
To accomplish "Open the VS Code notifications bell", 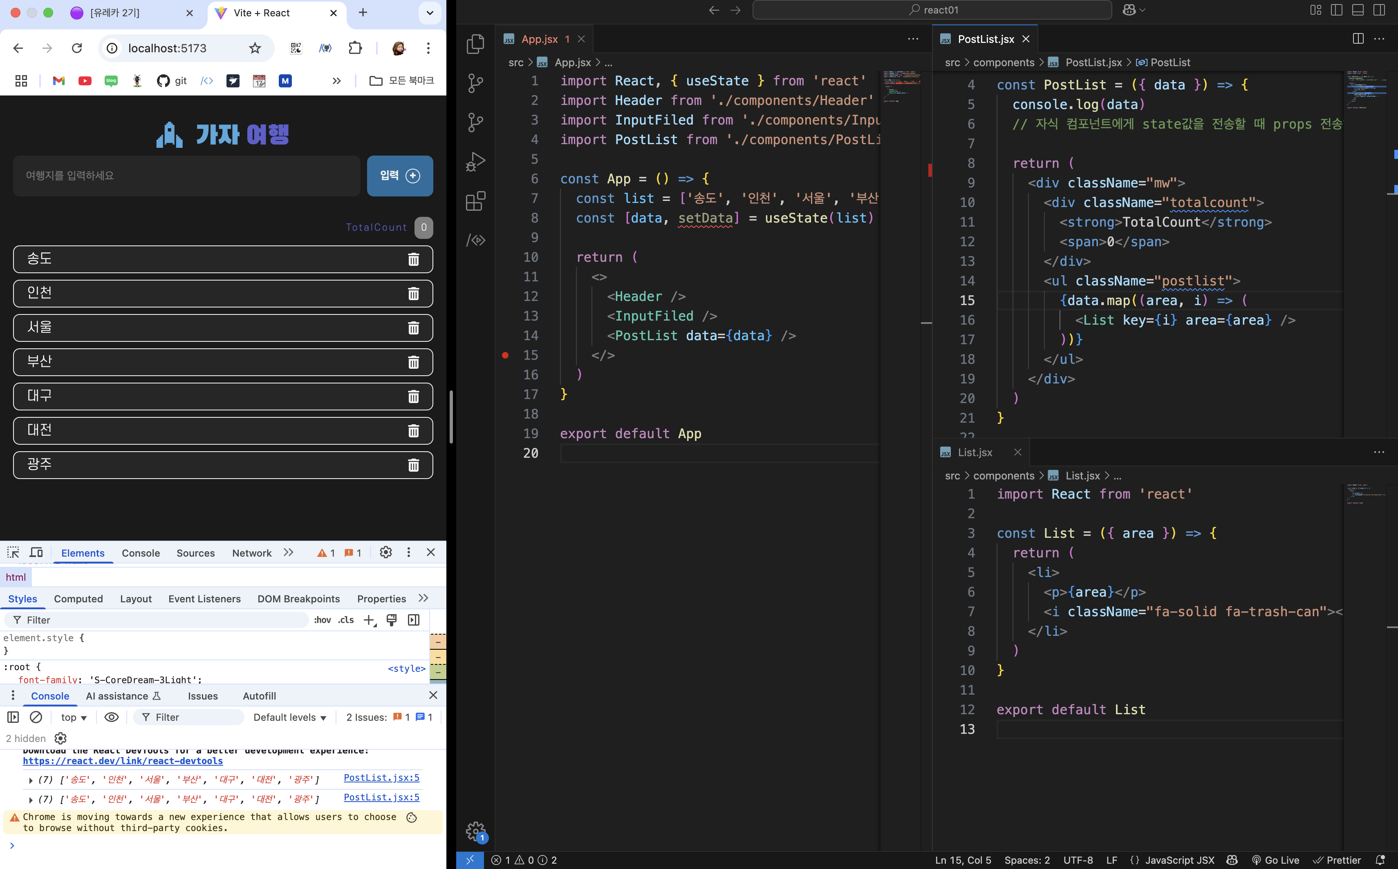I will (1380, 860).
